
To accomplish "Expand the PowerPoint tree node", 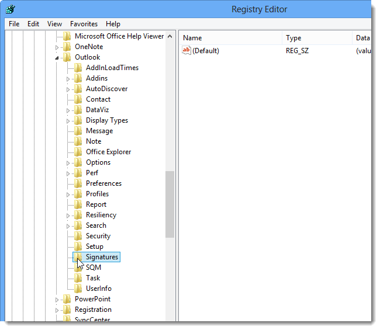I will tap(57, 300).
